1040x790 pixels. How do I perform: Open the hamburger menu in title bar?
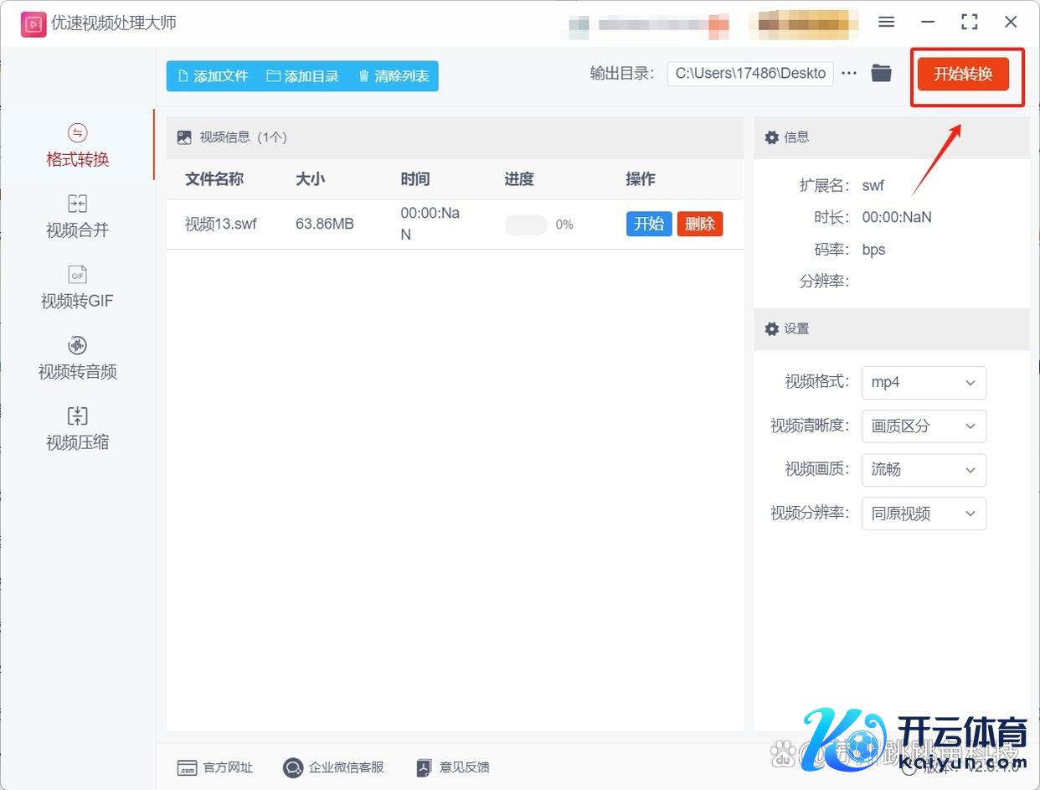(x=886, y=23)
